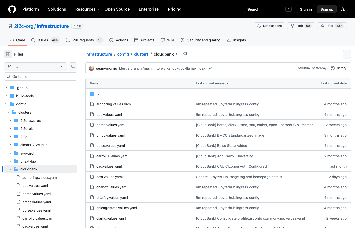Expand the .github folder chevron
This screenshot has height=228, width=355.
(x=6, y=88)
